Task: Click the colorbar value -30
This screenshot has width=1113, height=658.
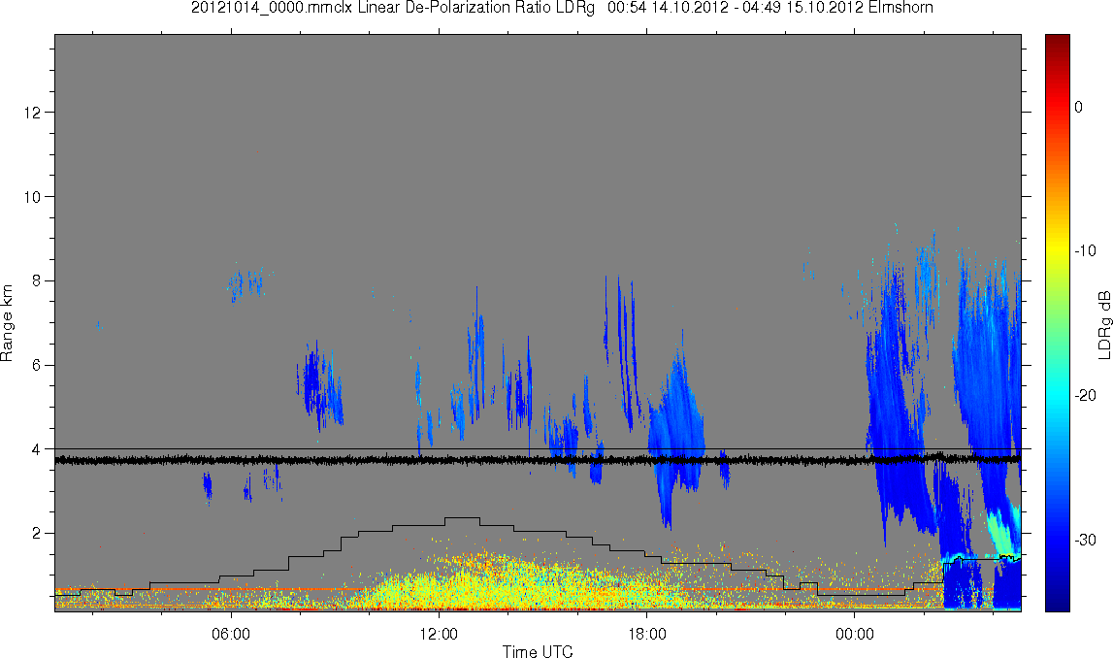Action: click(1085, 541)
